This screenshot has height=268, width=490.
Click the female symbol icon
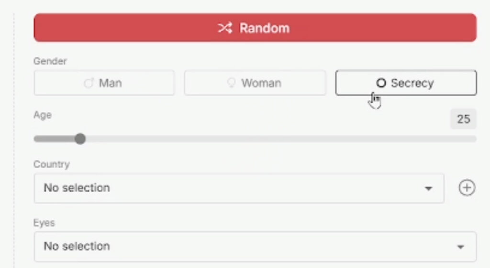coord(232,83)
